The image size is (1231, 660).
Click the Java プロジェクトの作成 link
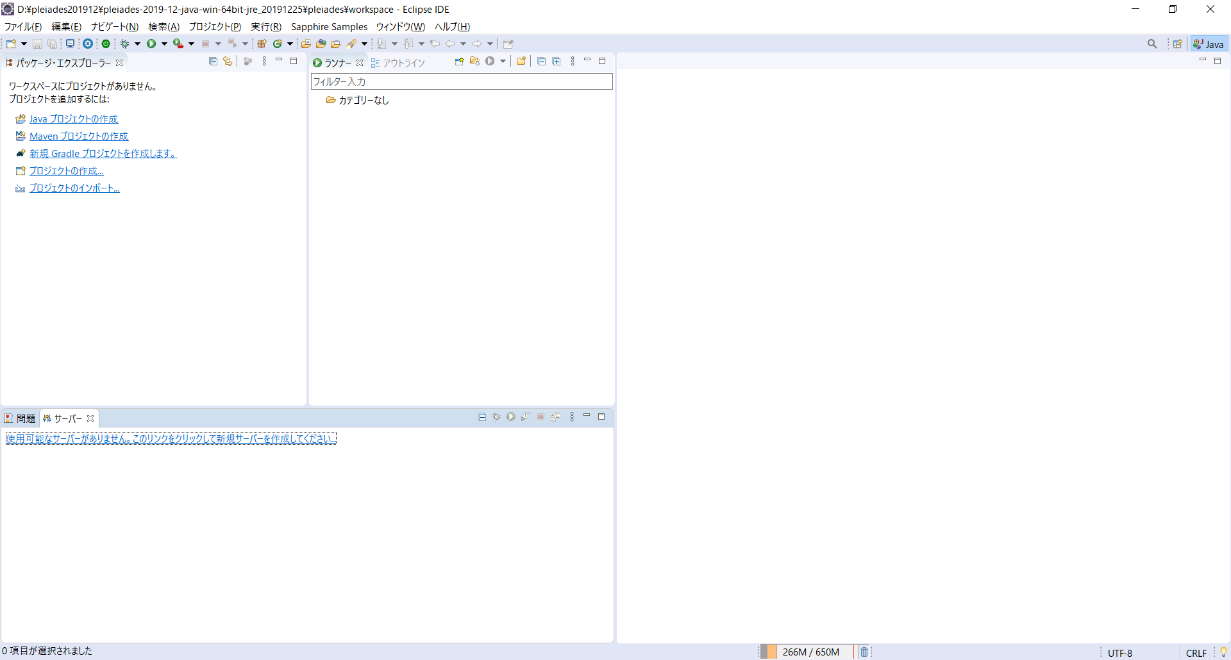click(74, 119)
